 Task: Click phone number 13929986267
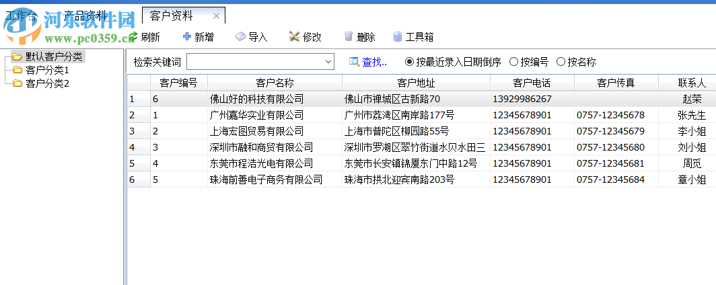click(522, 99)
